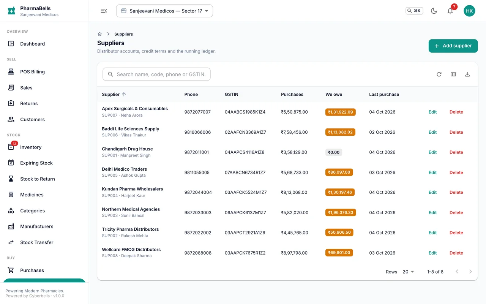Image resolution: width=486 pixels, height=304 pixels.
Task: Click the ₹0.00 we-owe badge
Action: click(334, 152)
